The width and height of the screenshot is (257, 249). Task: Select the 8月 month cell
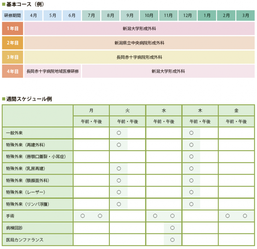110,16
